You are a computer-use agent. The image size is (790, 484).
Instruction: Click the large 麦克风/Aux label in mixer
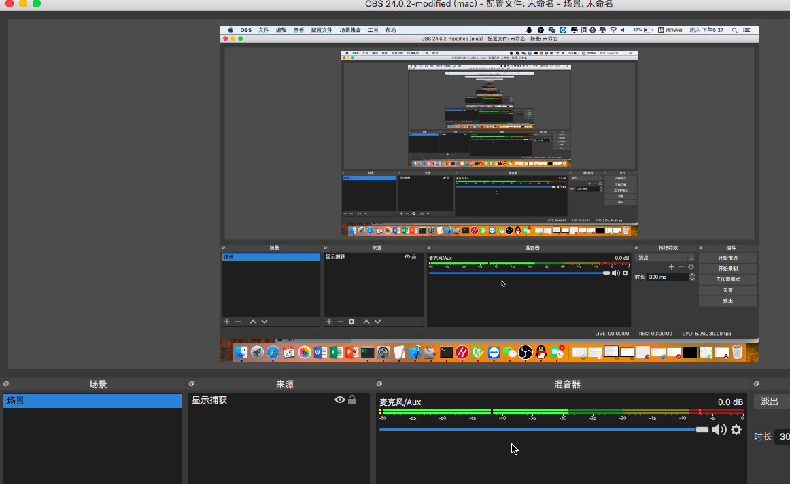[400, 402]
